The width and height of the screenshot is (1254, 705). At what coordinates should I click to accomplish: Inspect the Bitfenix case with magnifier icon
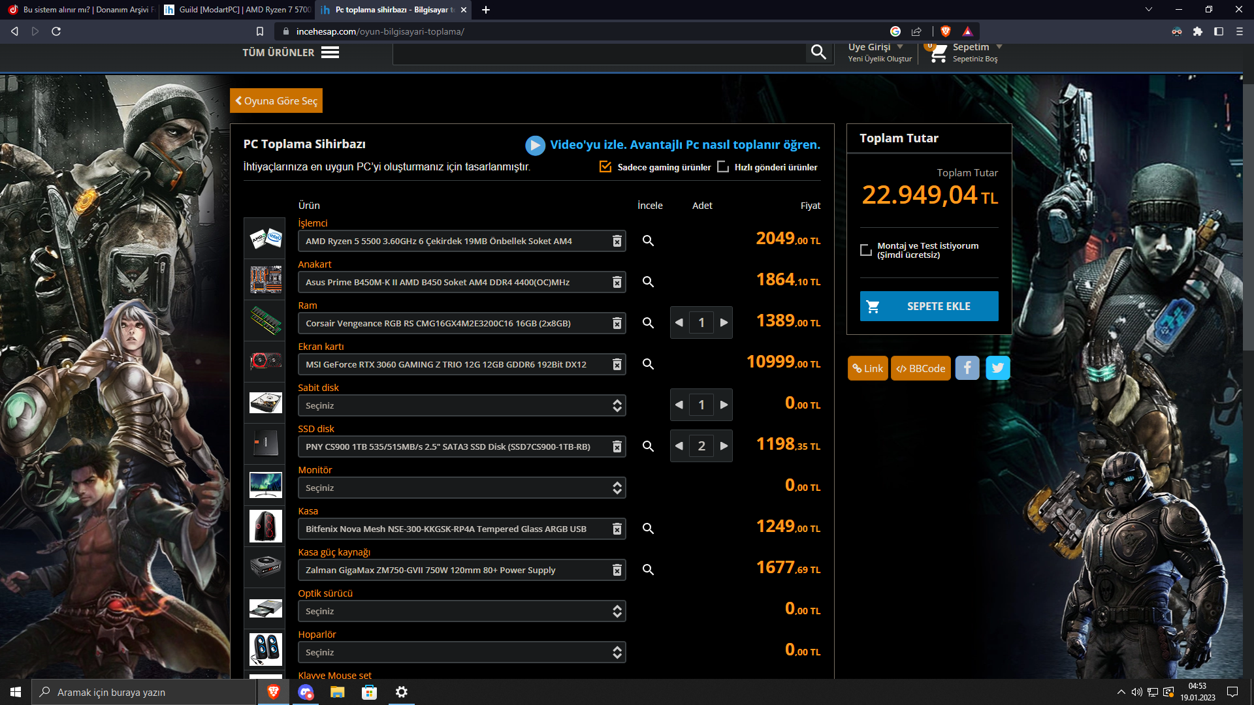click(648, 529)
